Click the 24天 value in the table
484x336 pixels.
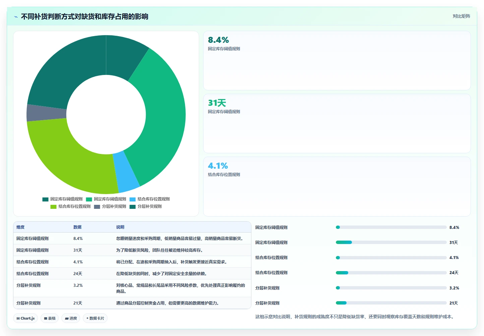pos(78,274)
